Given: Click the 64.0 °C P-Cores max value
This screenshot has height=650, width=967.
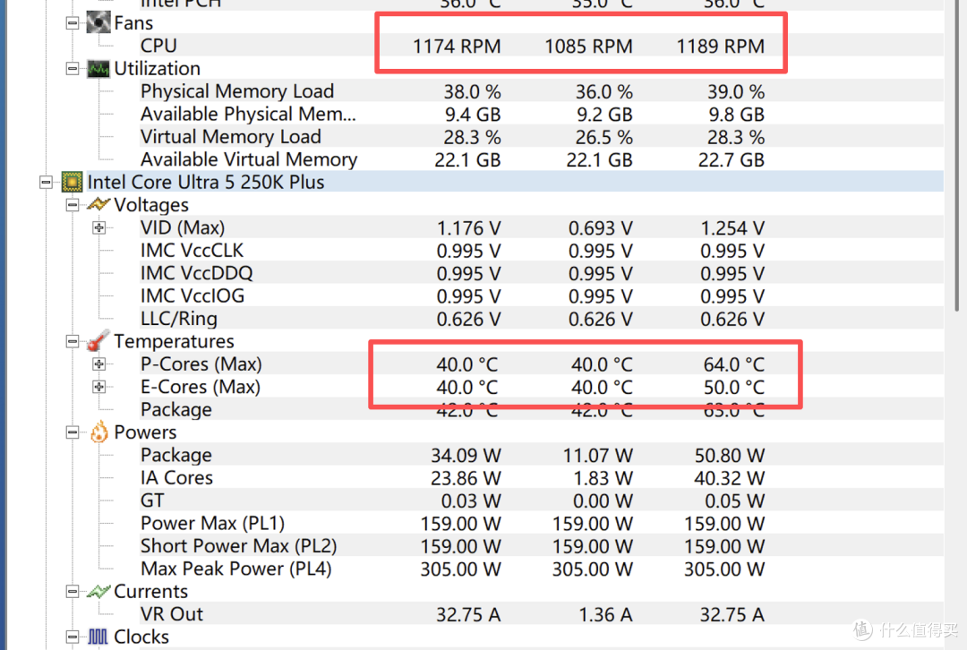Looking at the screenshot, I should pos(734,364).
